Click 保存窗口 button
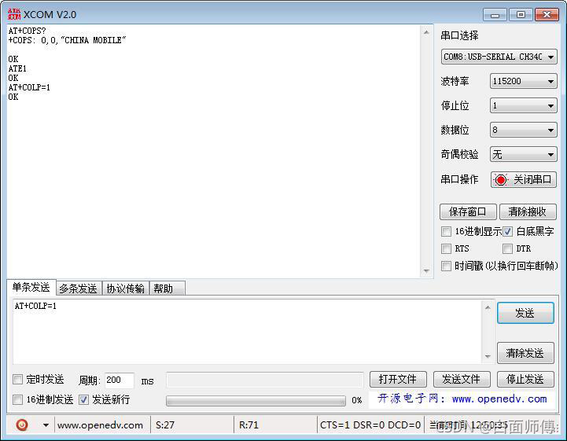 click(x=468, y=211)
